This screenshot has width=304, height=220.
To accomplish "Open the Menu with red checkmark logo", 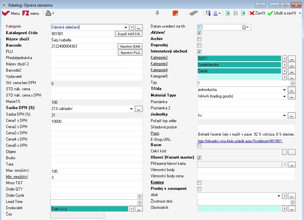I will pos(11,13).
